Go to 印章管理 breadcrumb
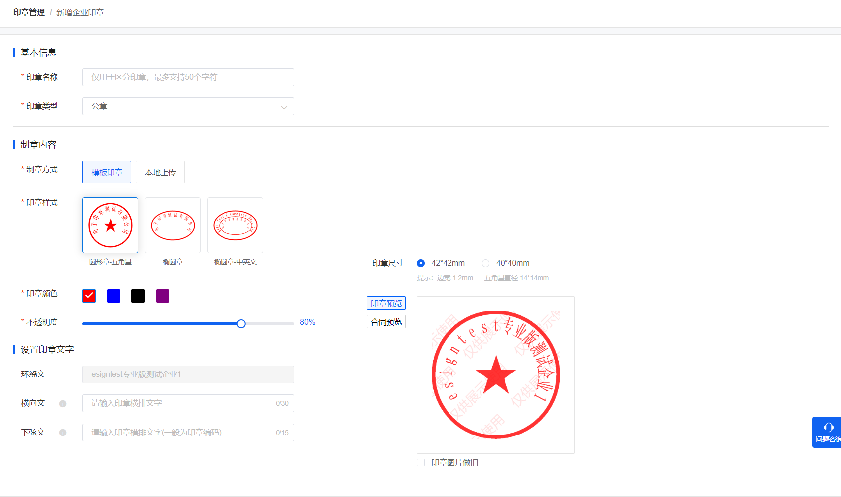Viewport: 841px width, 497px height. point(29,12)
